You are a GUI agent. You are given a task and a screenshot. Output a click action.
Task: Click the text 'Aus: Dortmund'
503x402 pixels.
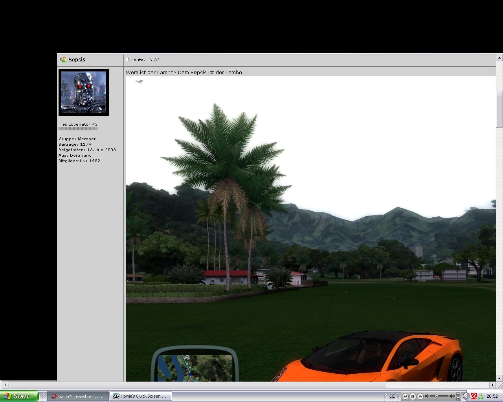(75, 155)
